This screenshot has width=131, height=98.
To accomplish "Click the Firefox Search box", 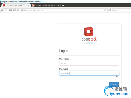I will tap(120, 10).
